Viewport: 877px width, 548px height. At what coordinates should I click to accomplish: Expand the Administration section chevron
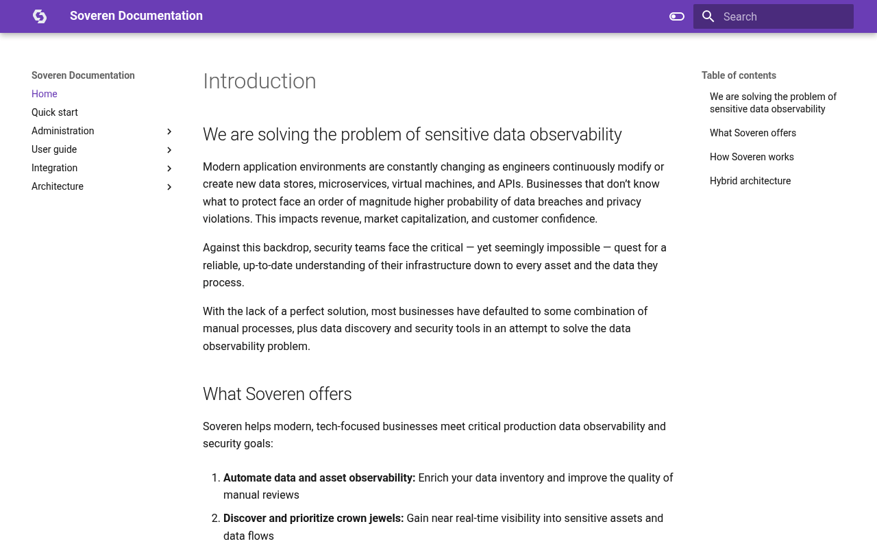click(169, 131)
